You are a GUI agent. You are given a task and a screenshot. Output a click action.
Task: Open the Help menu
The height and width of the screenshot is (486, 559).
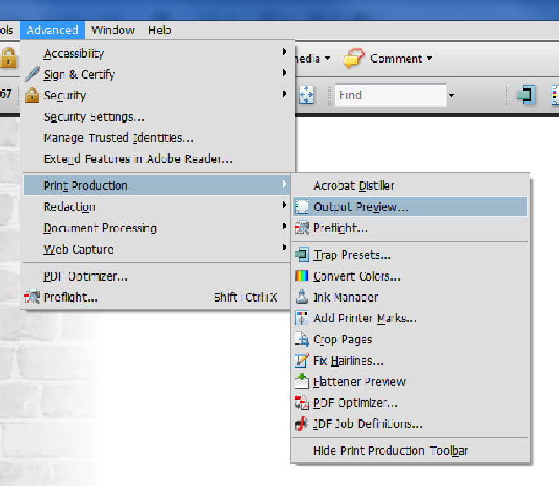pos(159,30)
